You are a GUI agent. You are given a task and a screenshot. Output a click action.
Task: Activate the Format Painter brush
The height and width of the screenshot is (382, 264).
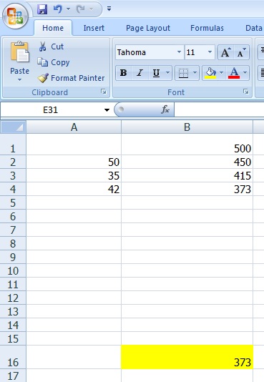click(x=43, y=78)
